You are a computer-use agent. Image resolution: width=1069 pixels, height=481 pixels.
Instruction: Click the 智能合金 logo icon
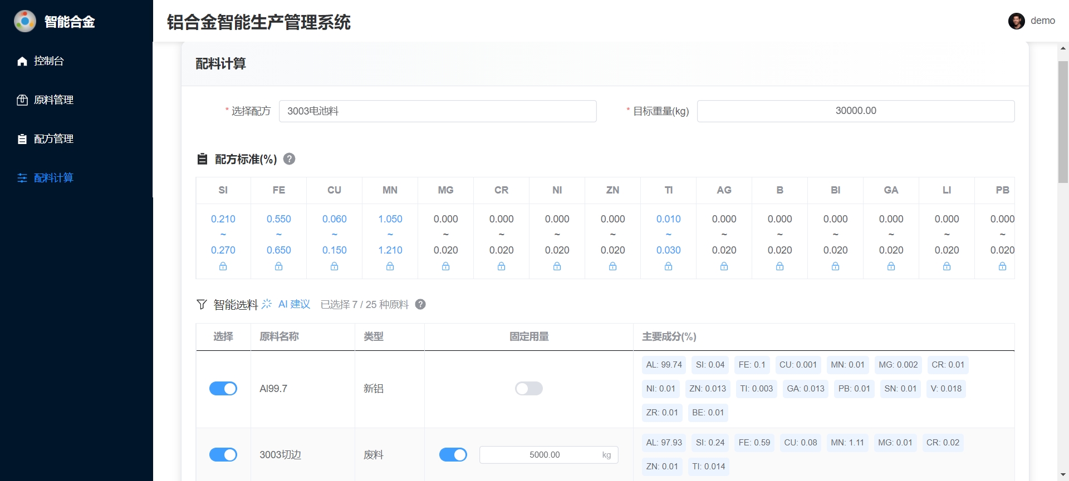pos(24,21)
